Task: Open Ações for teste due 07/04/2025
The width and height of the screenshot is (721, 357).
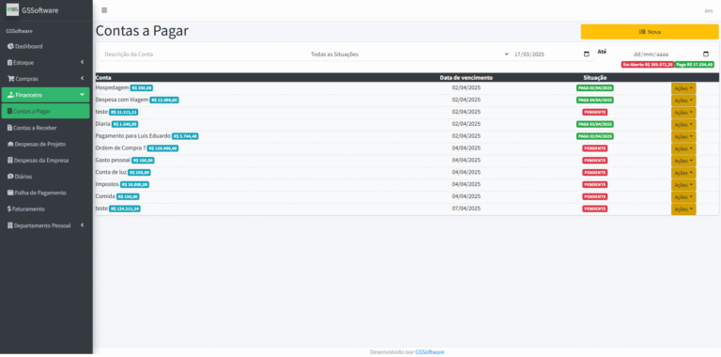Action: click(683, 210)
